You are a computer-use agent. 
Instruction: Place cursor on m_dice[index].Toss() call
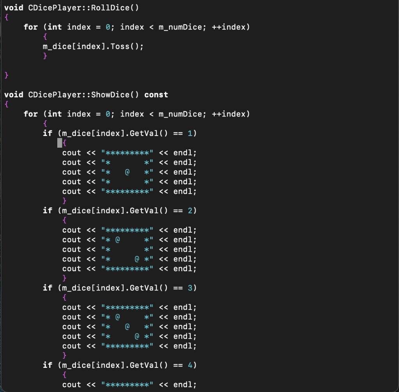(93, 46)
